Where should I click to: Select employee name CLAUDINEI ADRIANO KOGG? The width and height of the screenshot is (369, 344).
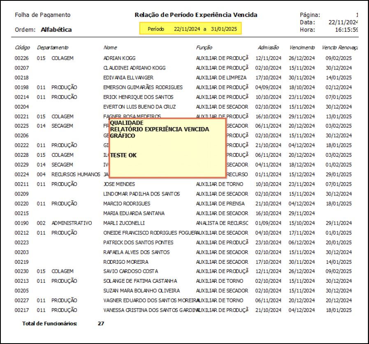click(x=135, y=68)
